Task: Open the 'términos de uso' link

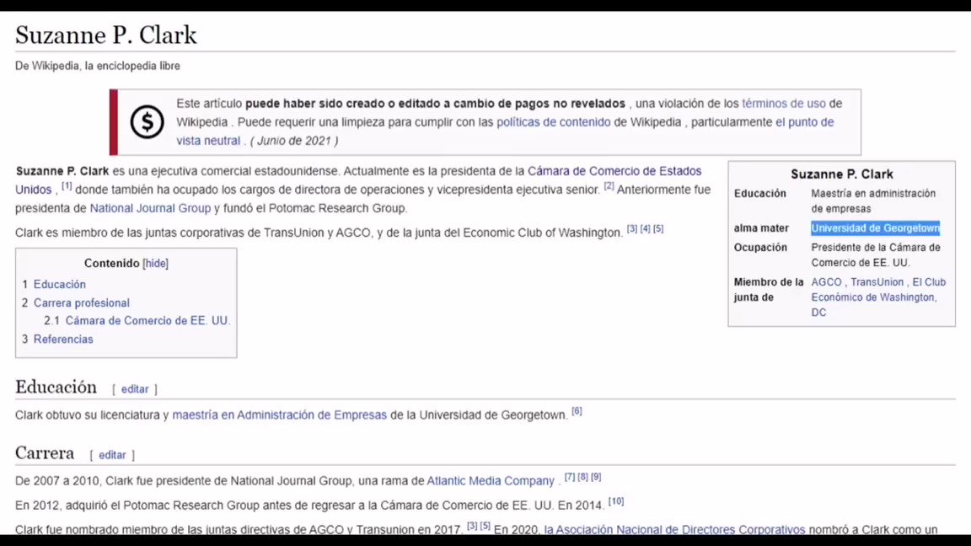Action: click(x=783, y=104)
